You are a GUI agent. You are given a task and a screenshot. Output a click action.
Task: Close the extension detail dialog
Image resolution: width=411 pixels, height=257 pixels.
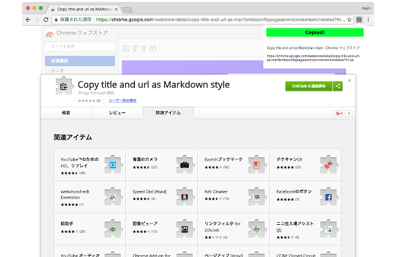pyautogui.click(x=349, y=80)
